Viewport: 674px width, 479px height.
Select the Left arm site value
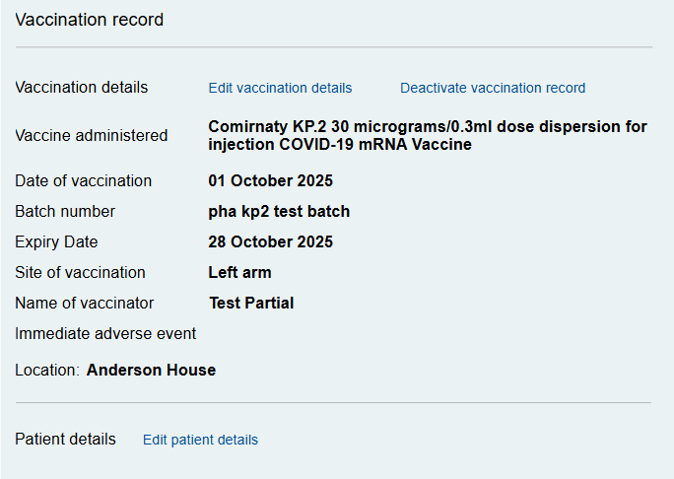239,273
